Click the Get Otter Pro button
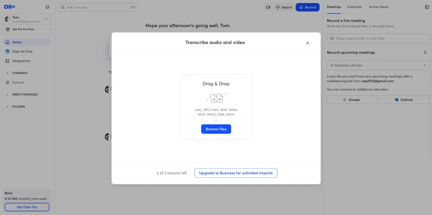 pyautogui.click(x=27, y=207)
